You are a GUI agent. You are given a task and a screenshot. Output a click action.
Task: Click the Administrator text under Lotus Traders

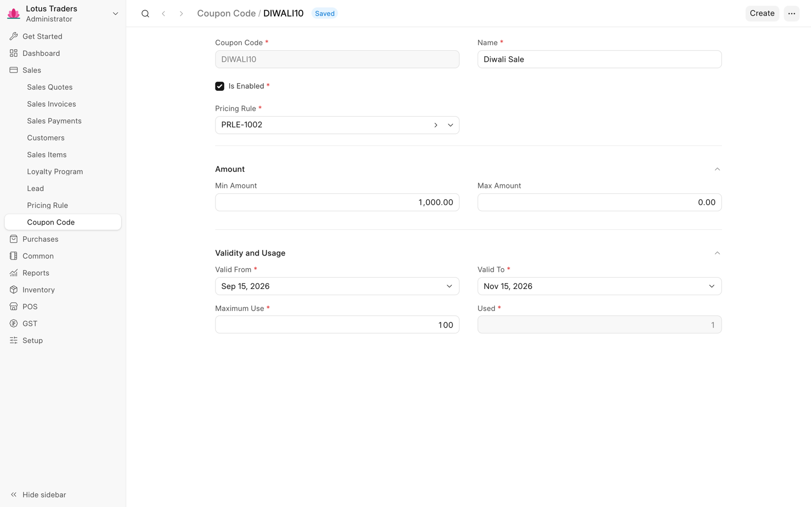click(49, 19)
